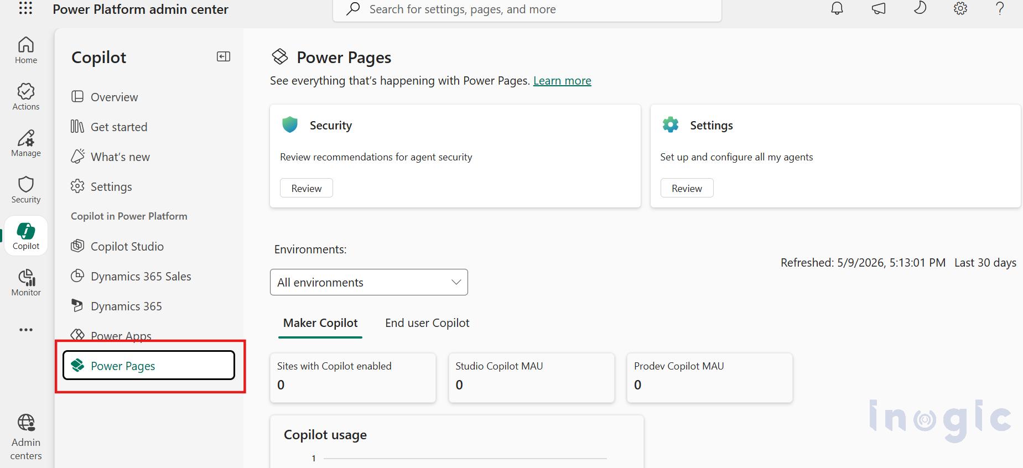Click the Power Pages heading icon
The height and width of the screenshot is (468, 1023).
click(280, 56)
